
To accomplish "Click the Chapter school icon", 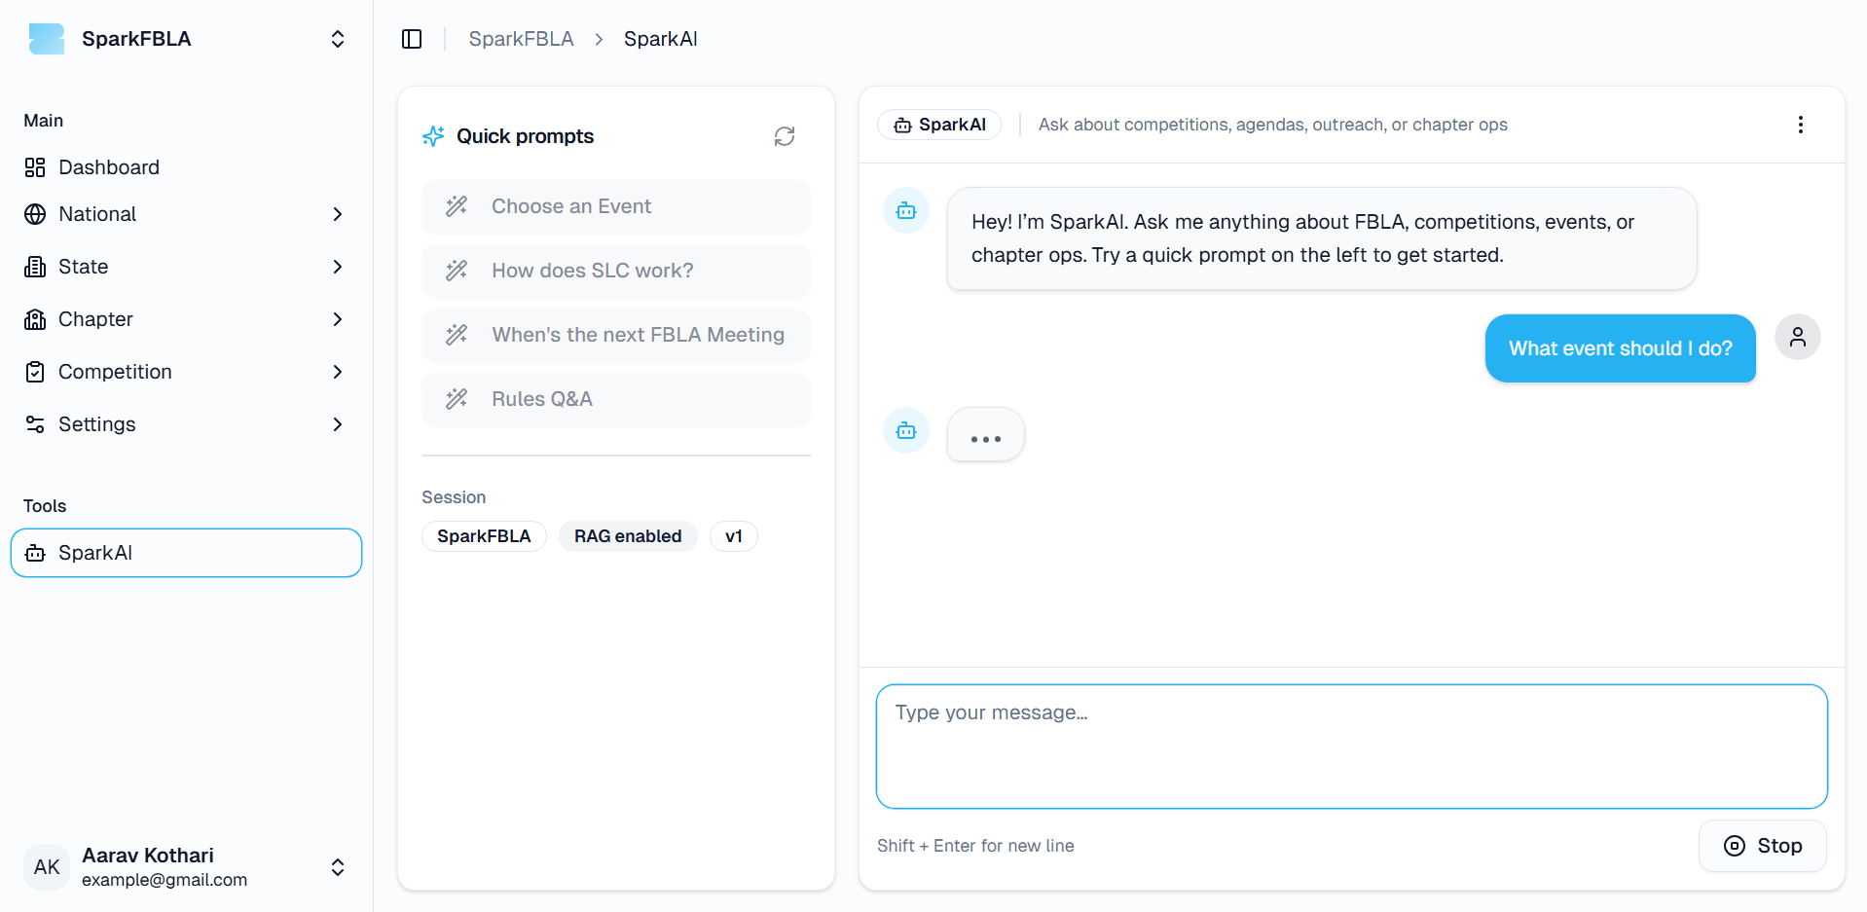I will point(35,319).
